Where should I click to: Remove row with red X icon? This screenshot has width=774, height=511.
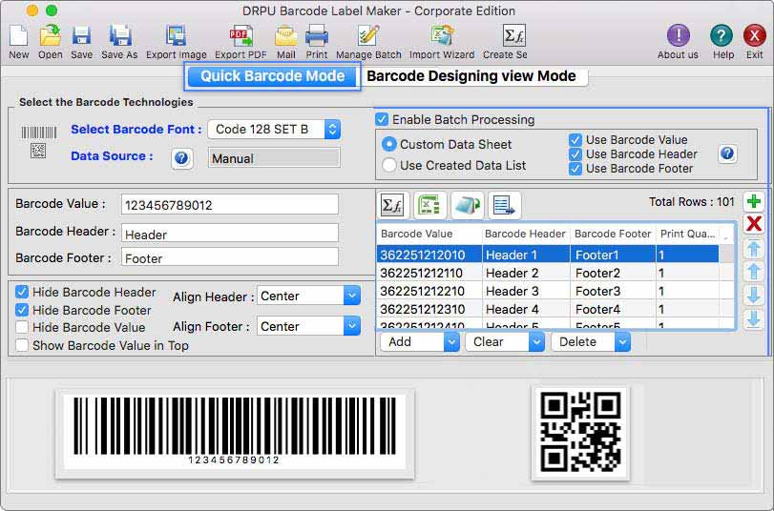(x=753, y=224)
